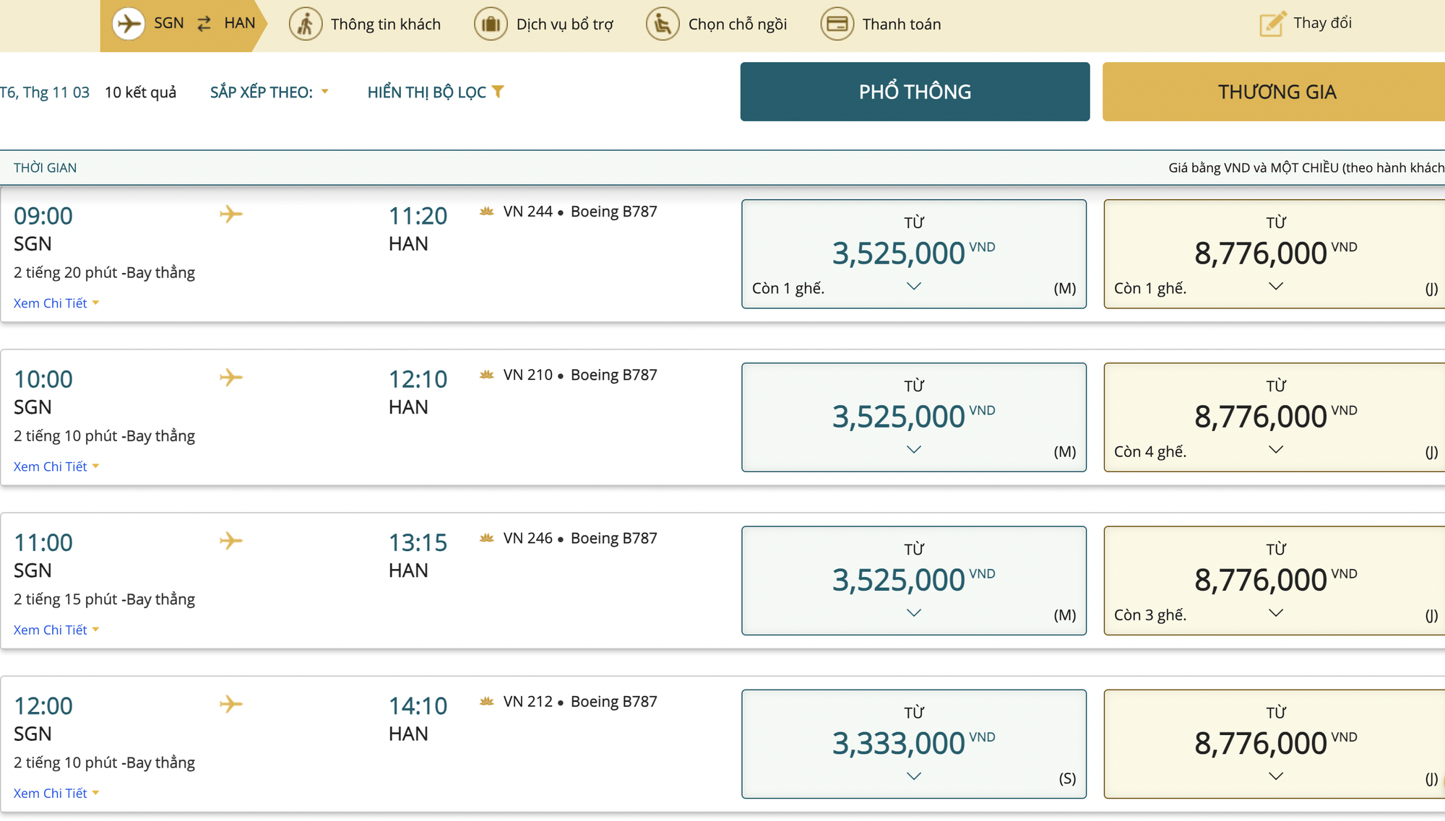The width and height of the screenshot is (1445, 821).
Task: Expand Xem Chi Tiết for 12:00 flight
Action: (x=56, y=793)
